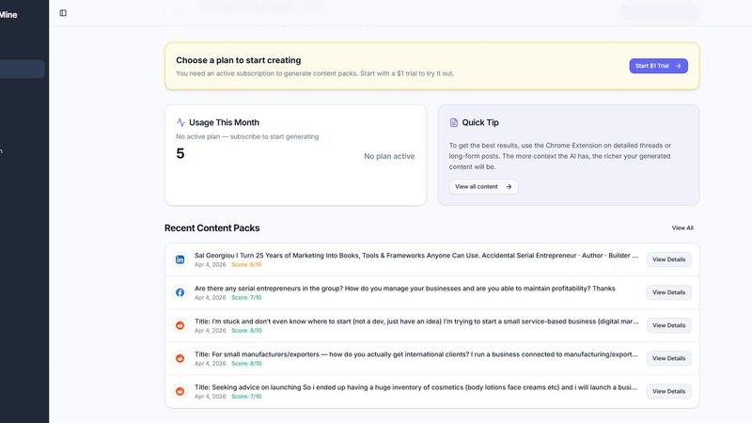The image size is (752, 423).
Task: Click "Seeking advice on launching" title text
Action: pyautogui.click(x=415, y=387)
